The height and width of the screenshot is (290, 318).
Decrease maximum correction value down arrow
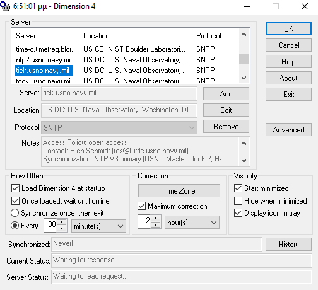coord(156,224)
